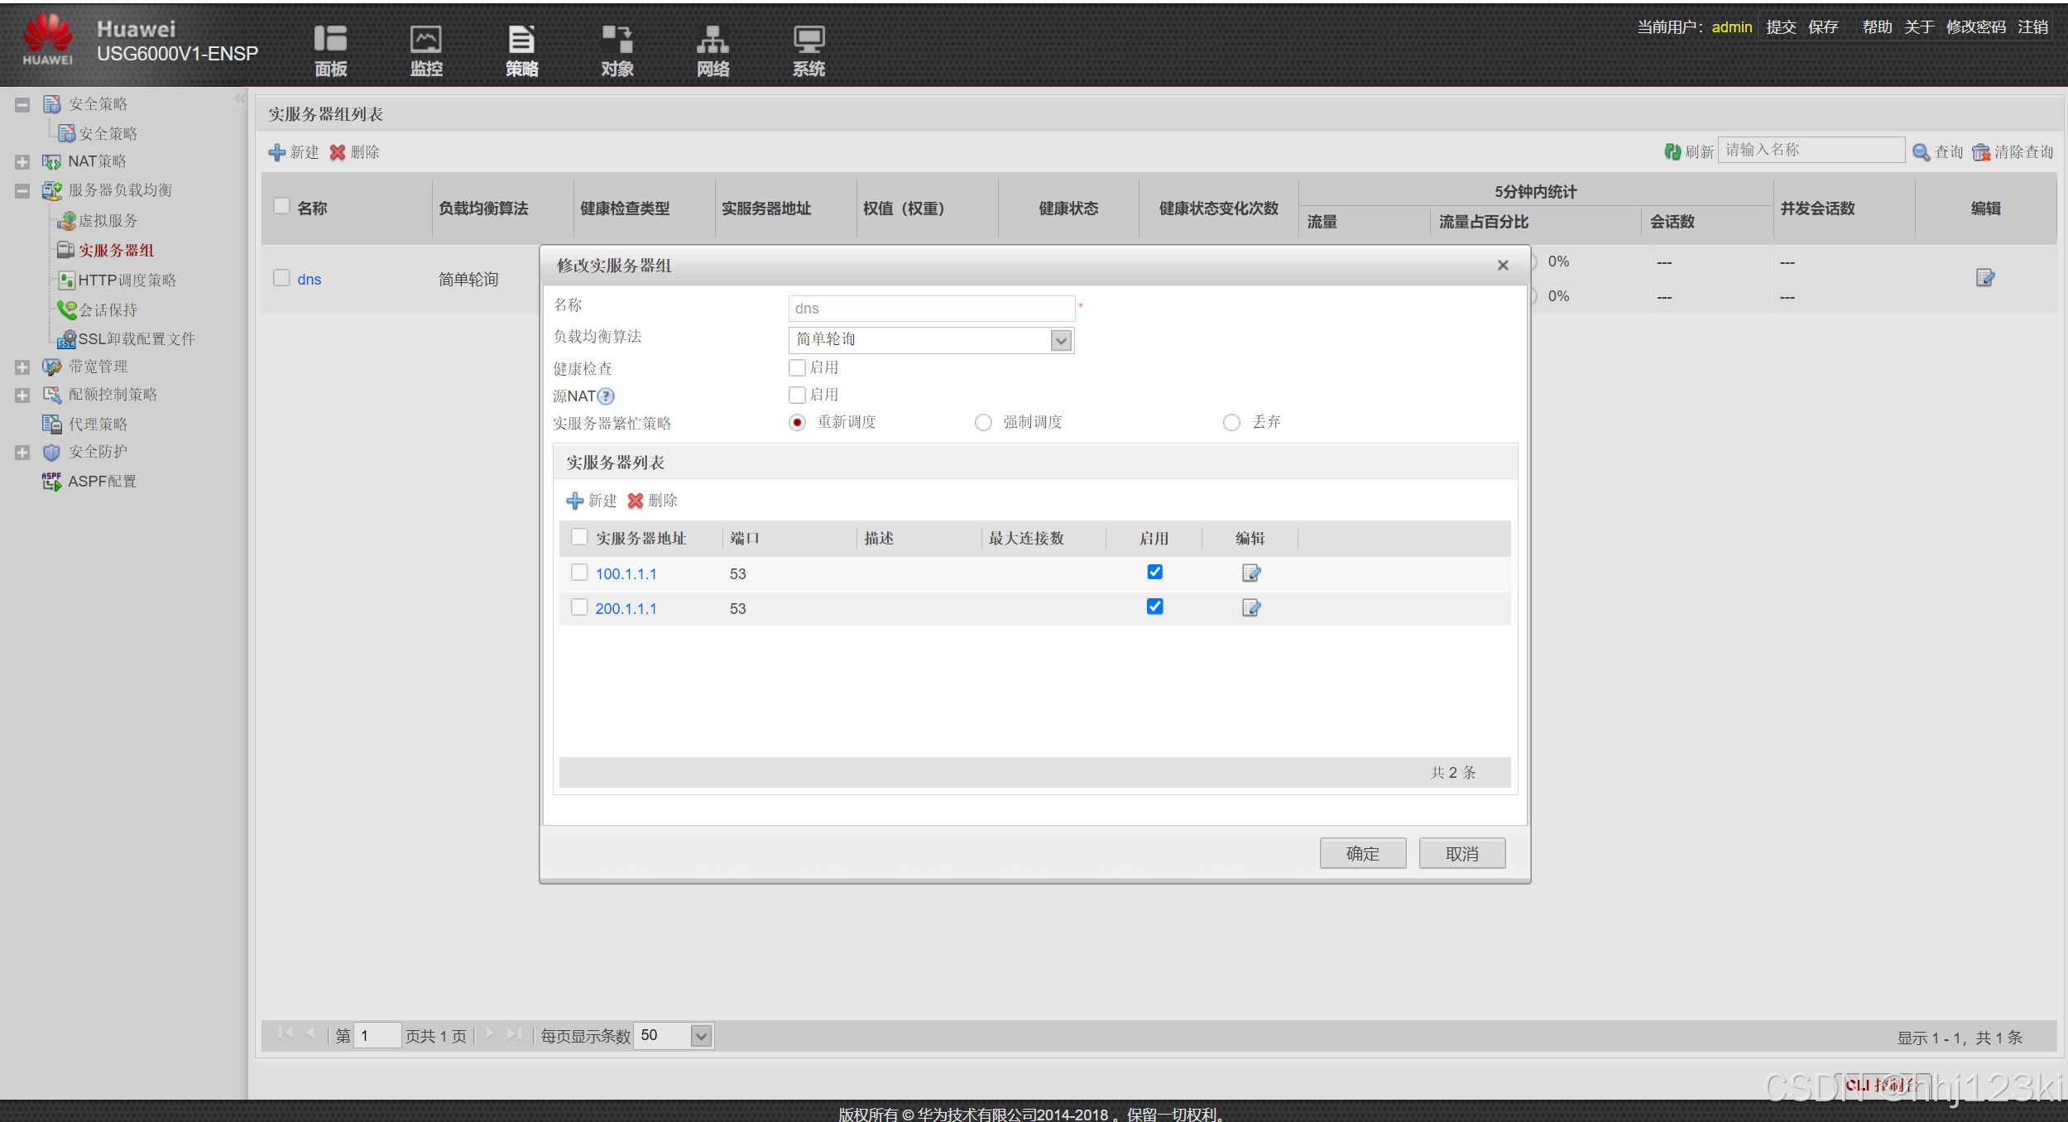Click the edit icon for dns group row
The width and height of the screenshot is (2068, 1122).
click(1984, 278)
